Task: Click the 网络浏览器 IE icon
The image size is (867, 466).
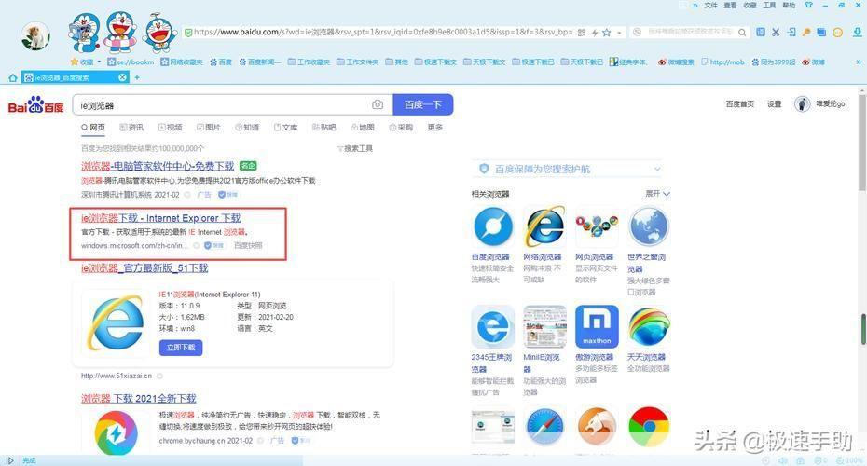Action: [x=544, y=227]
